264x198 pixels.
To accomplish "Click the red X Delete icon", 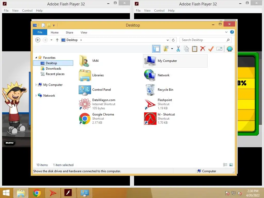I will (x=203, y=49).
